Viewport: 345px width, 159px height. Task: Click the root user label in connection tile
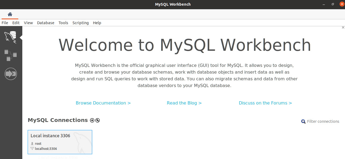click(38, 144)
